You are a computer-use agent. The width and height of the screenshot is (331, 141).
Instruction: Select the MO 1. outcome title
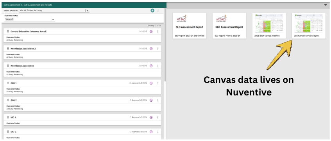(14, 117)
